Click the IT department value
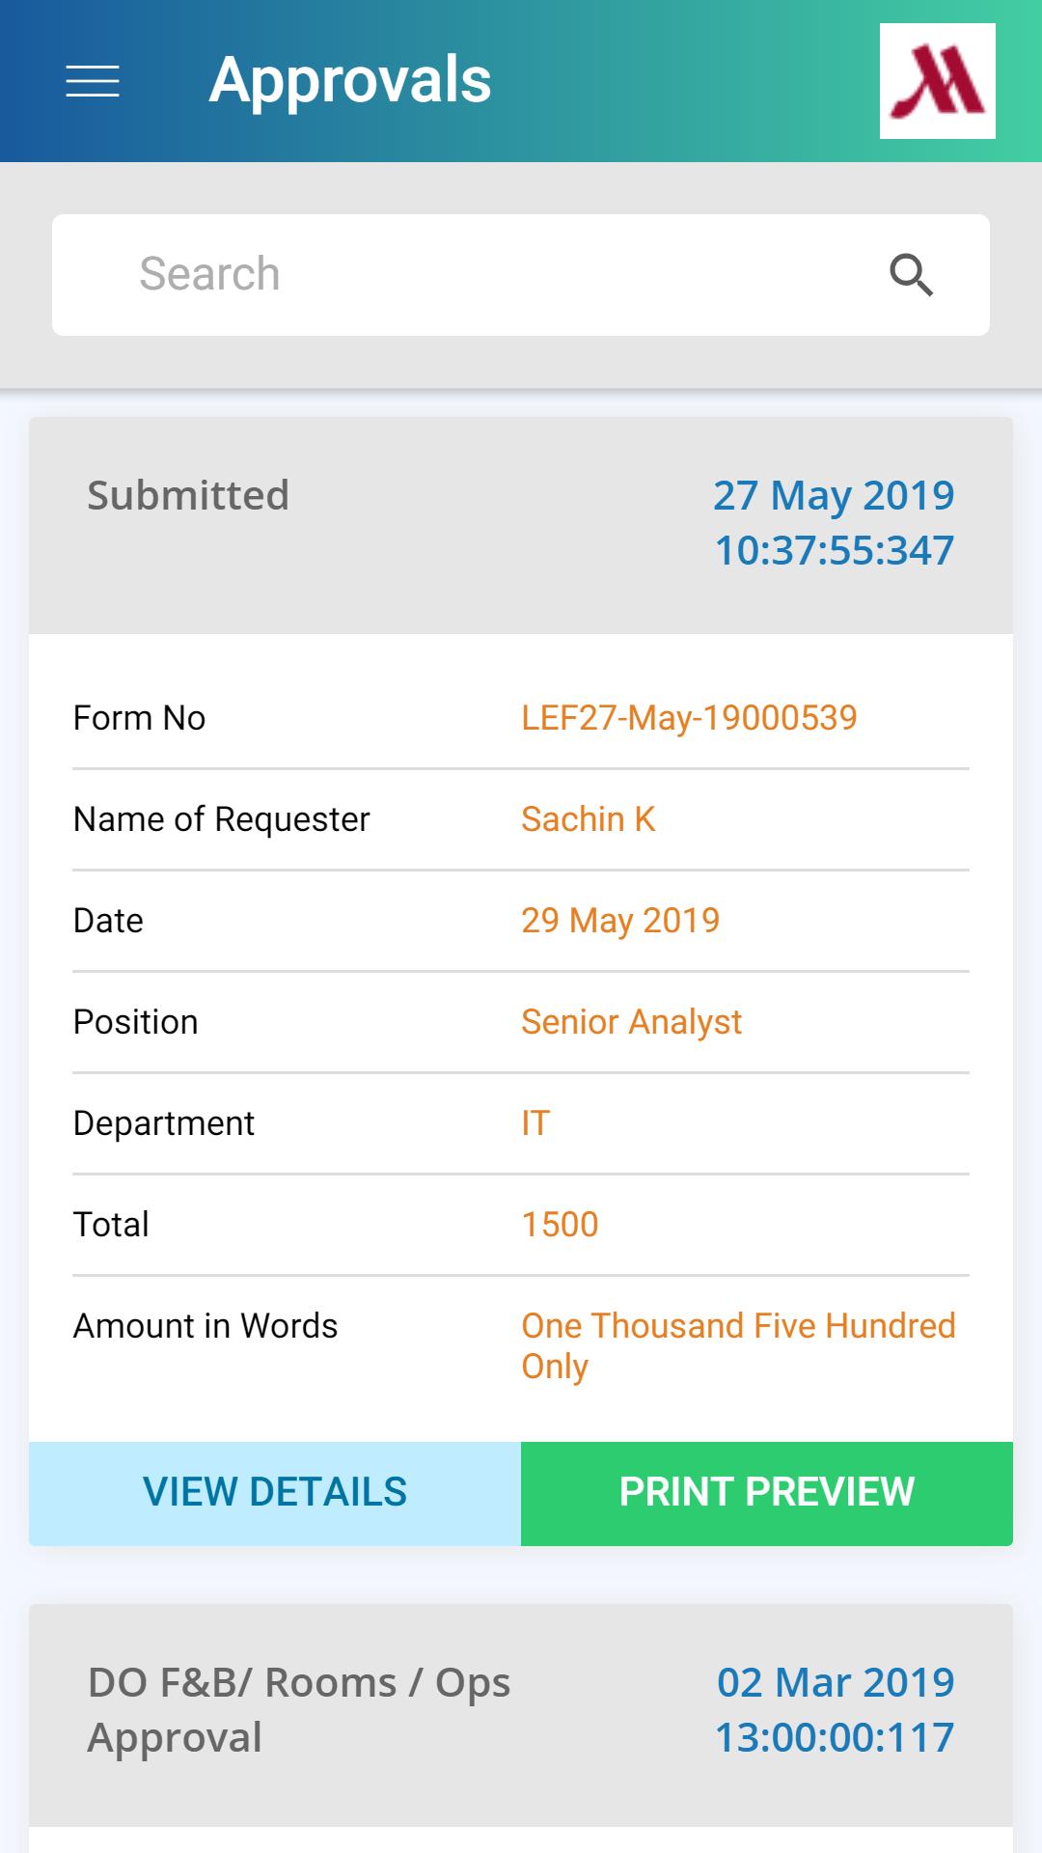Screen dimensions: 1042x1853 (x=535, y=1123)
